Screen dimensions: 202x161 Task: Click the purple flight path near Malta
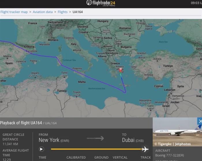(x=90, y=78)
